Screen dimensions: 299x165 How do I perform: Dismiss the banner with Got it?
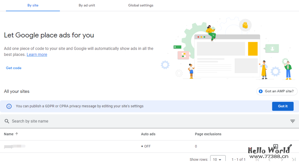(283, 106)
